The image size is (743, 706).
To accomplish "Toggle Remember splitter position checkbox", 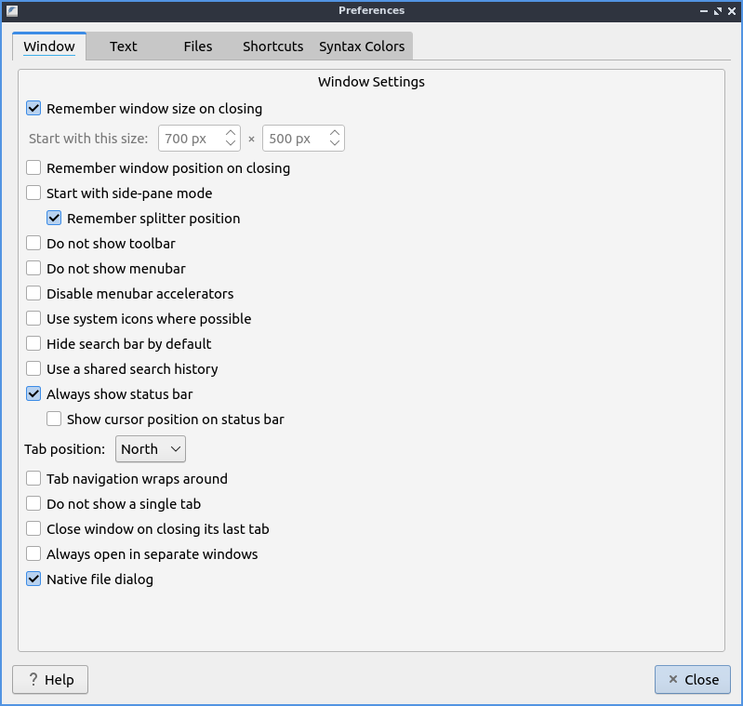I will coord(54,219).
